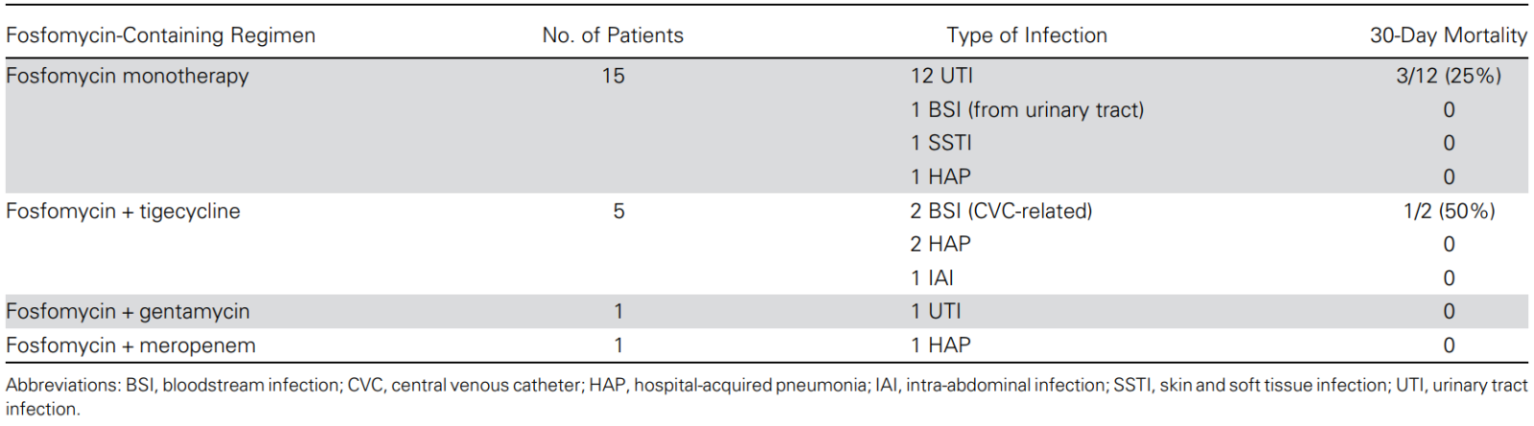Click the "1 UTI" entry for gentamycin
This screenshot has height=426, width=1534.
[x=936, y=312]
